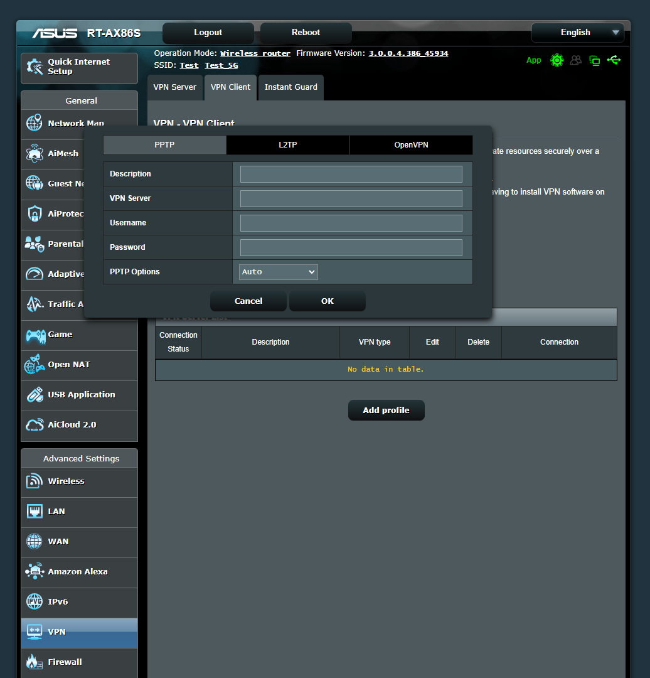The width and height of the screenshot is (650, 678).
Task: Open the firmware version link
Action: 408,53
